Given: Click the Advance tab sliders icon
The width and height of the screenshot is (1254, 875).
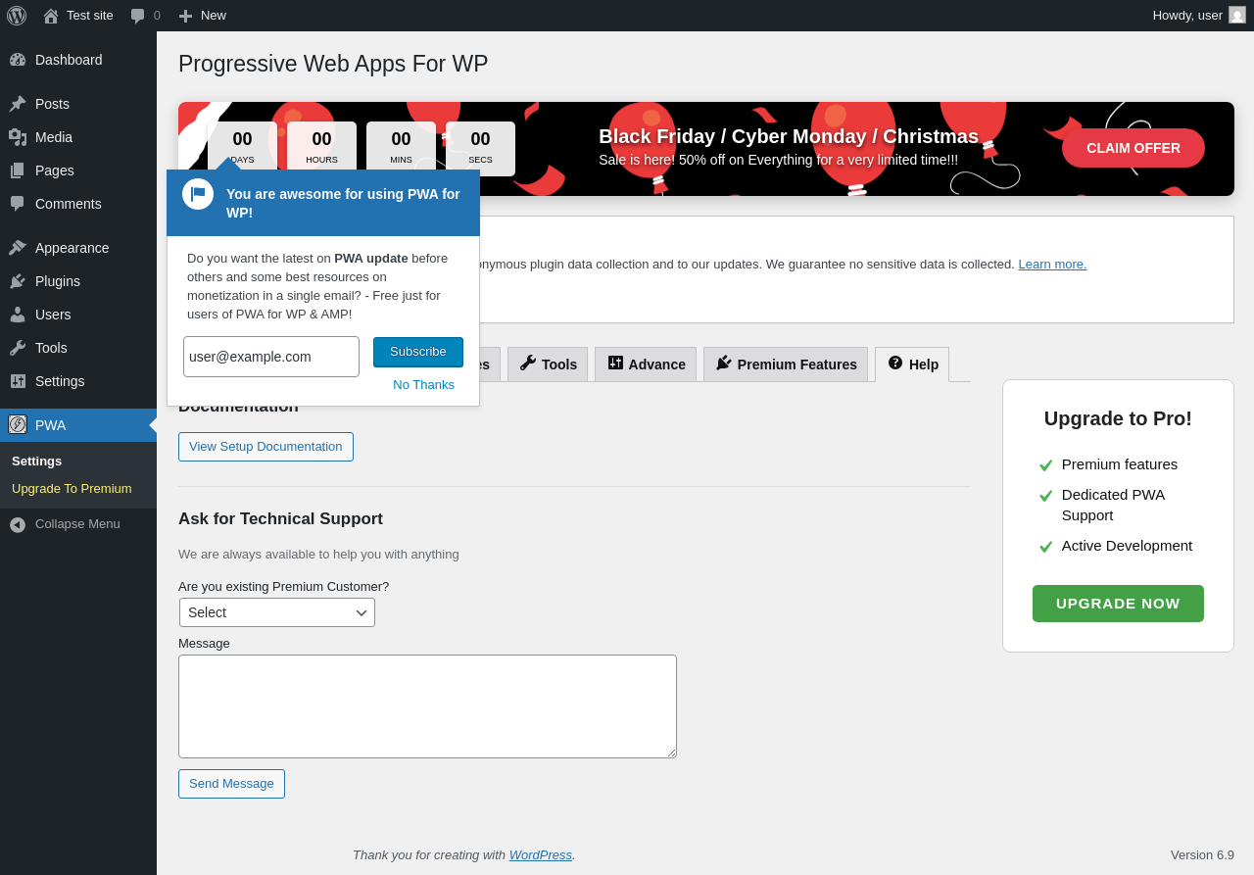Looking at the screenshot, I should [x=615, y=363].
